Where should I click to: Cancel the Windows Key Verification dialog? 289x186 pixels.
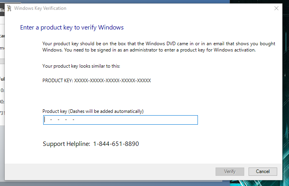click(x=263, y=171)
